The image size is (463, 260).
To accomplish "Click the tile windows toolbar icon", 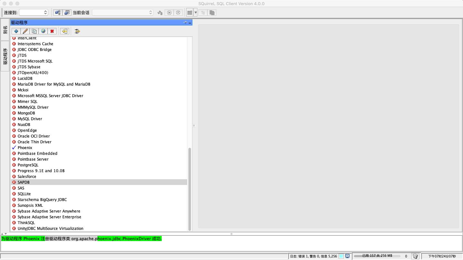I will pos(203,13).
